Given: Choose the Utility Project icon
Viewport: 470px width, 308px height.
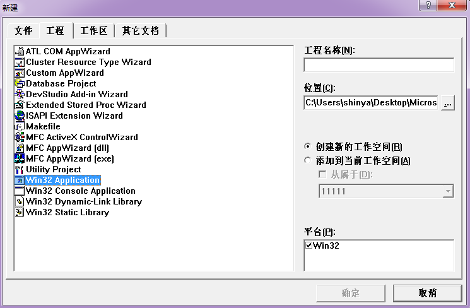Looking at the screenshot, I should tap(20, 170).
